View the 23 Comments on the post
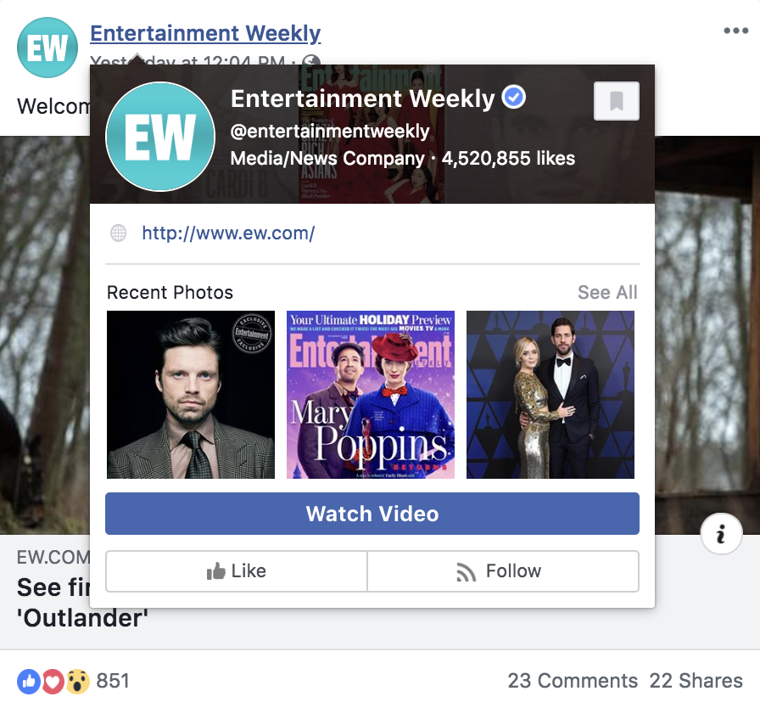The width and height of the screenshot is (760, 708). 573,681
